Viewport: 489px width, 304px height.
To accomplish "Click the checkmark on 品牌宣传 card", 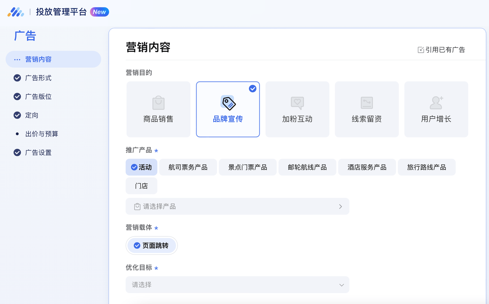I will (x=253, y=89).
